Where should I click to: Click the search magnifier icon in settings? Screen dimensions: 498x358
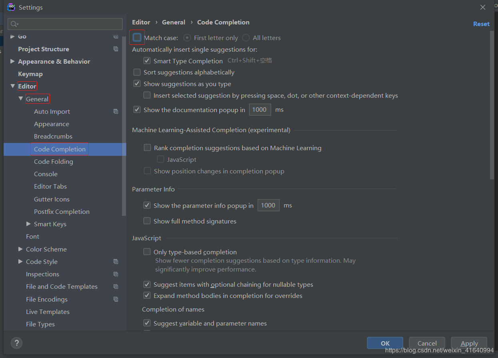click(14, 24)
